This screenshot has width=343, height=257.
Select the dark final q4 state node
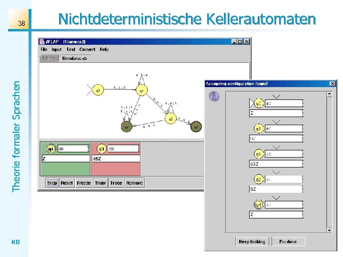coord(196,127)
